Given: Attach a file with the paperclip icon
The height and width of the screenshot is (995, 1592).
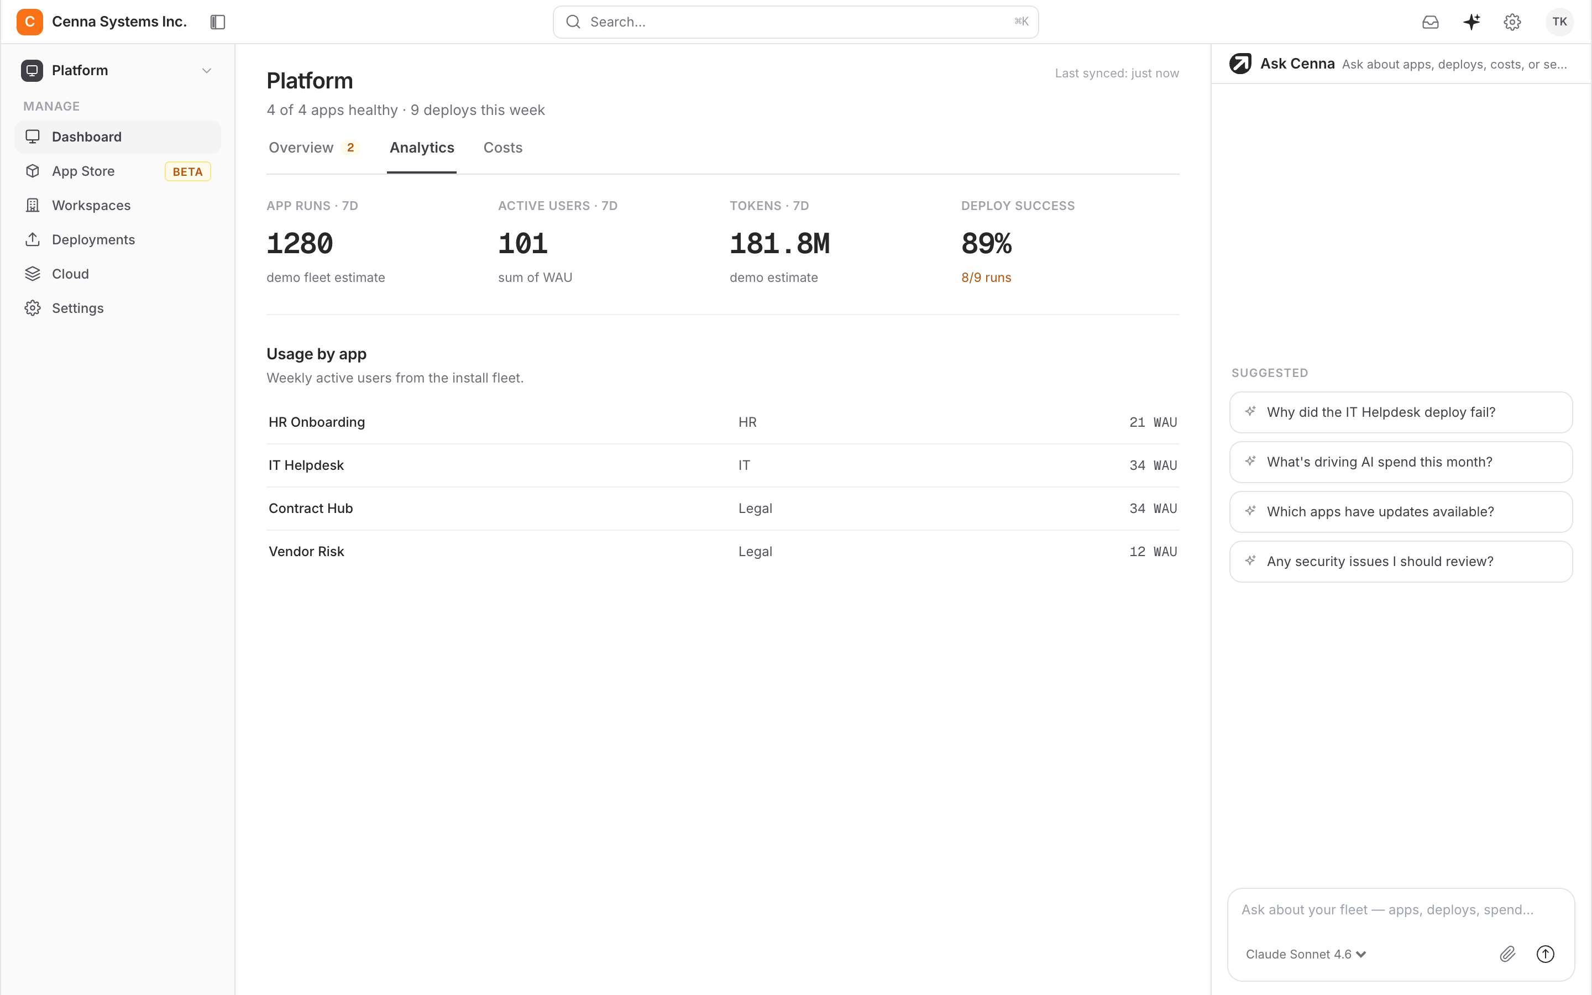Looking at the screenshot, I should tap(1508, 954).
